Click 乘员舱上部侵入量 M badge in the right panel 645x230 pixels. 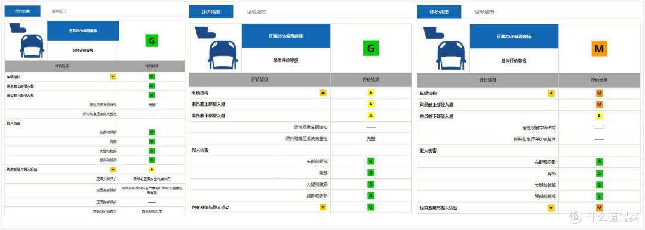pyautogui.click(x=600, y=105)
